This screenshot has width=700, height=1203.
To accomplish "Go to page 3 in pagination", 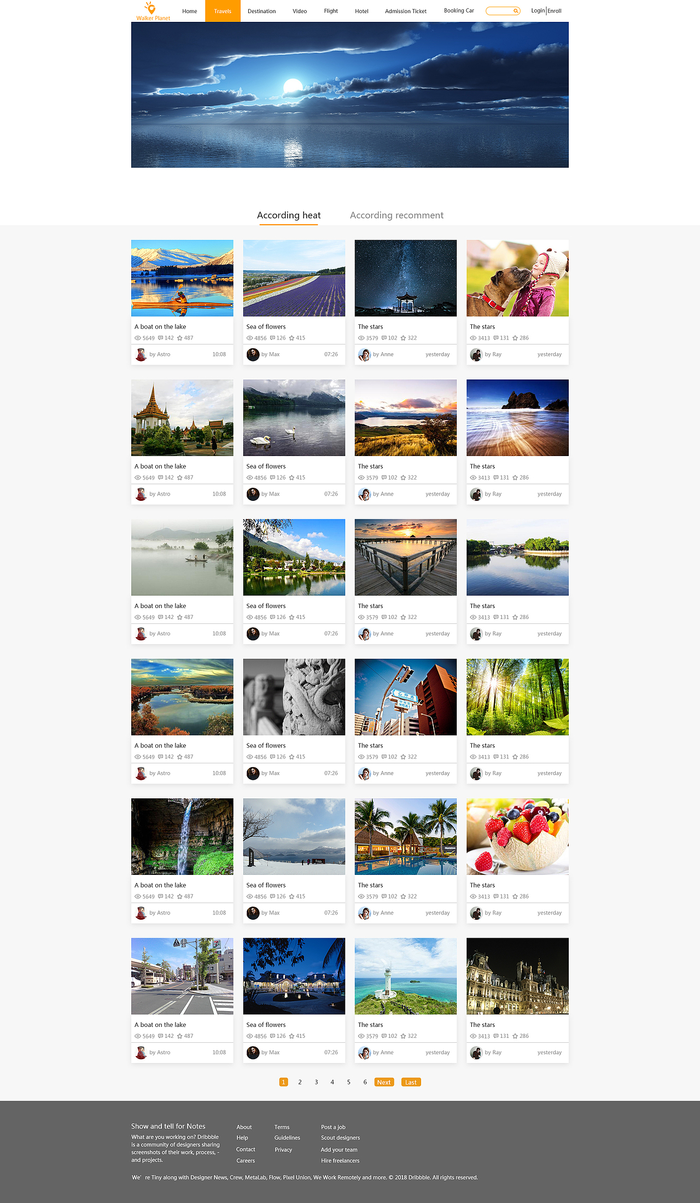I will coord(316,1082).
